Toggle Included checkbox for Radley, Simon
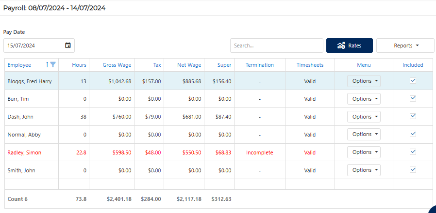The image size is (436, 213). click(x=413, y=152)
